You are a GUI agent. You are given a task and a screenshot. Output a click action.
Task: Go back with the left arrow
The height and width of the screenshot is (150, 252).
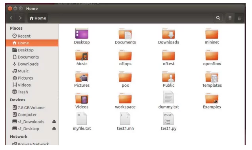pos(11,18)
